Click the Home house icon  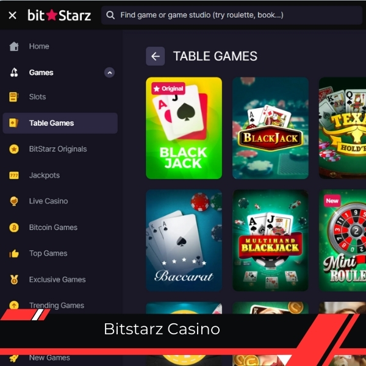[x=14, y=46]
